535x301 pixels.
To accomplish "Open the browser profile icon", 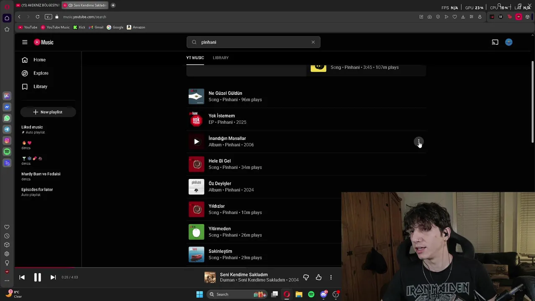I will tap(480, 17).
